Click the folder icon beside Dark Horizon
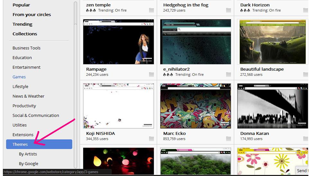Viewport: 309px width, 176px height. tap(305, 10)
